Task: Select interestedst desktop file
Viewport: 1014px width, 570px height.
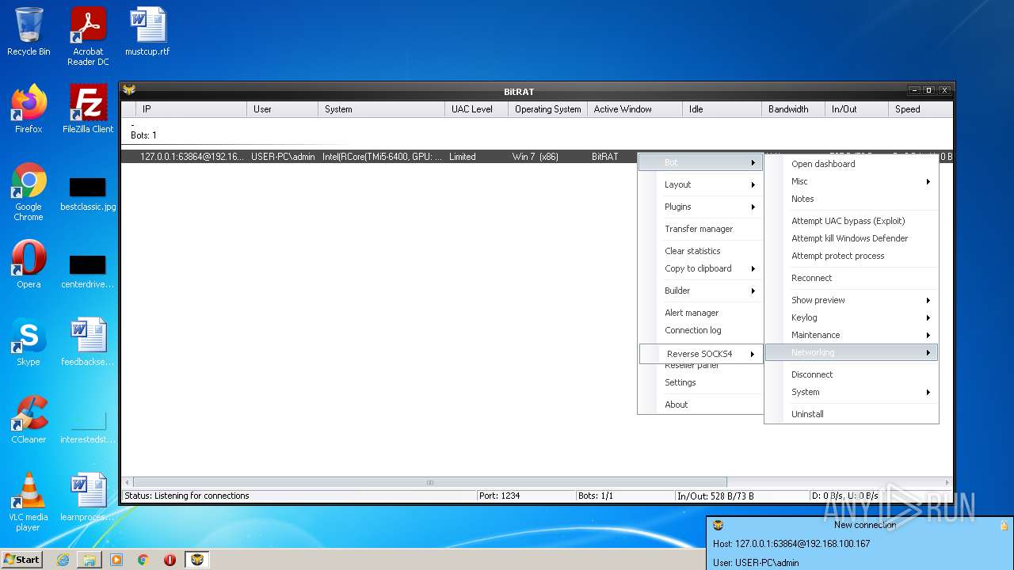Action: [88, 427]
